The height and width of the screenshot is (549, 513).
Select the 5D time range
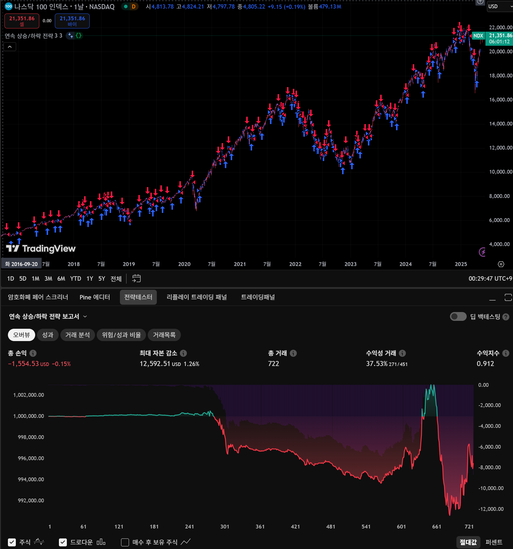tap(23, 279)
